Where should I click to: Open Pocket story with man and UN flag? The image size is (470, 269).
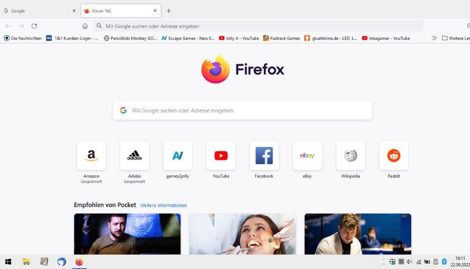128,234
